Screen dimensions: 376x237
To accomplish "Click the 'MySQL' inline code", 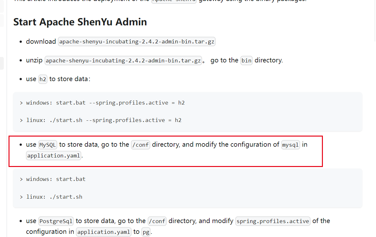I will tap(47, 145).
